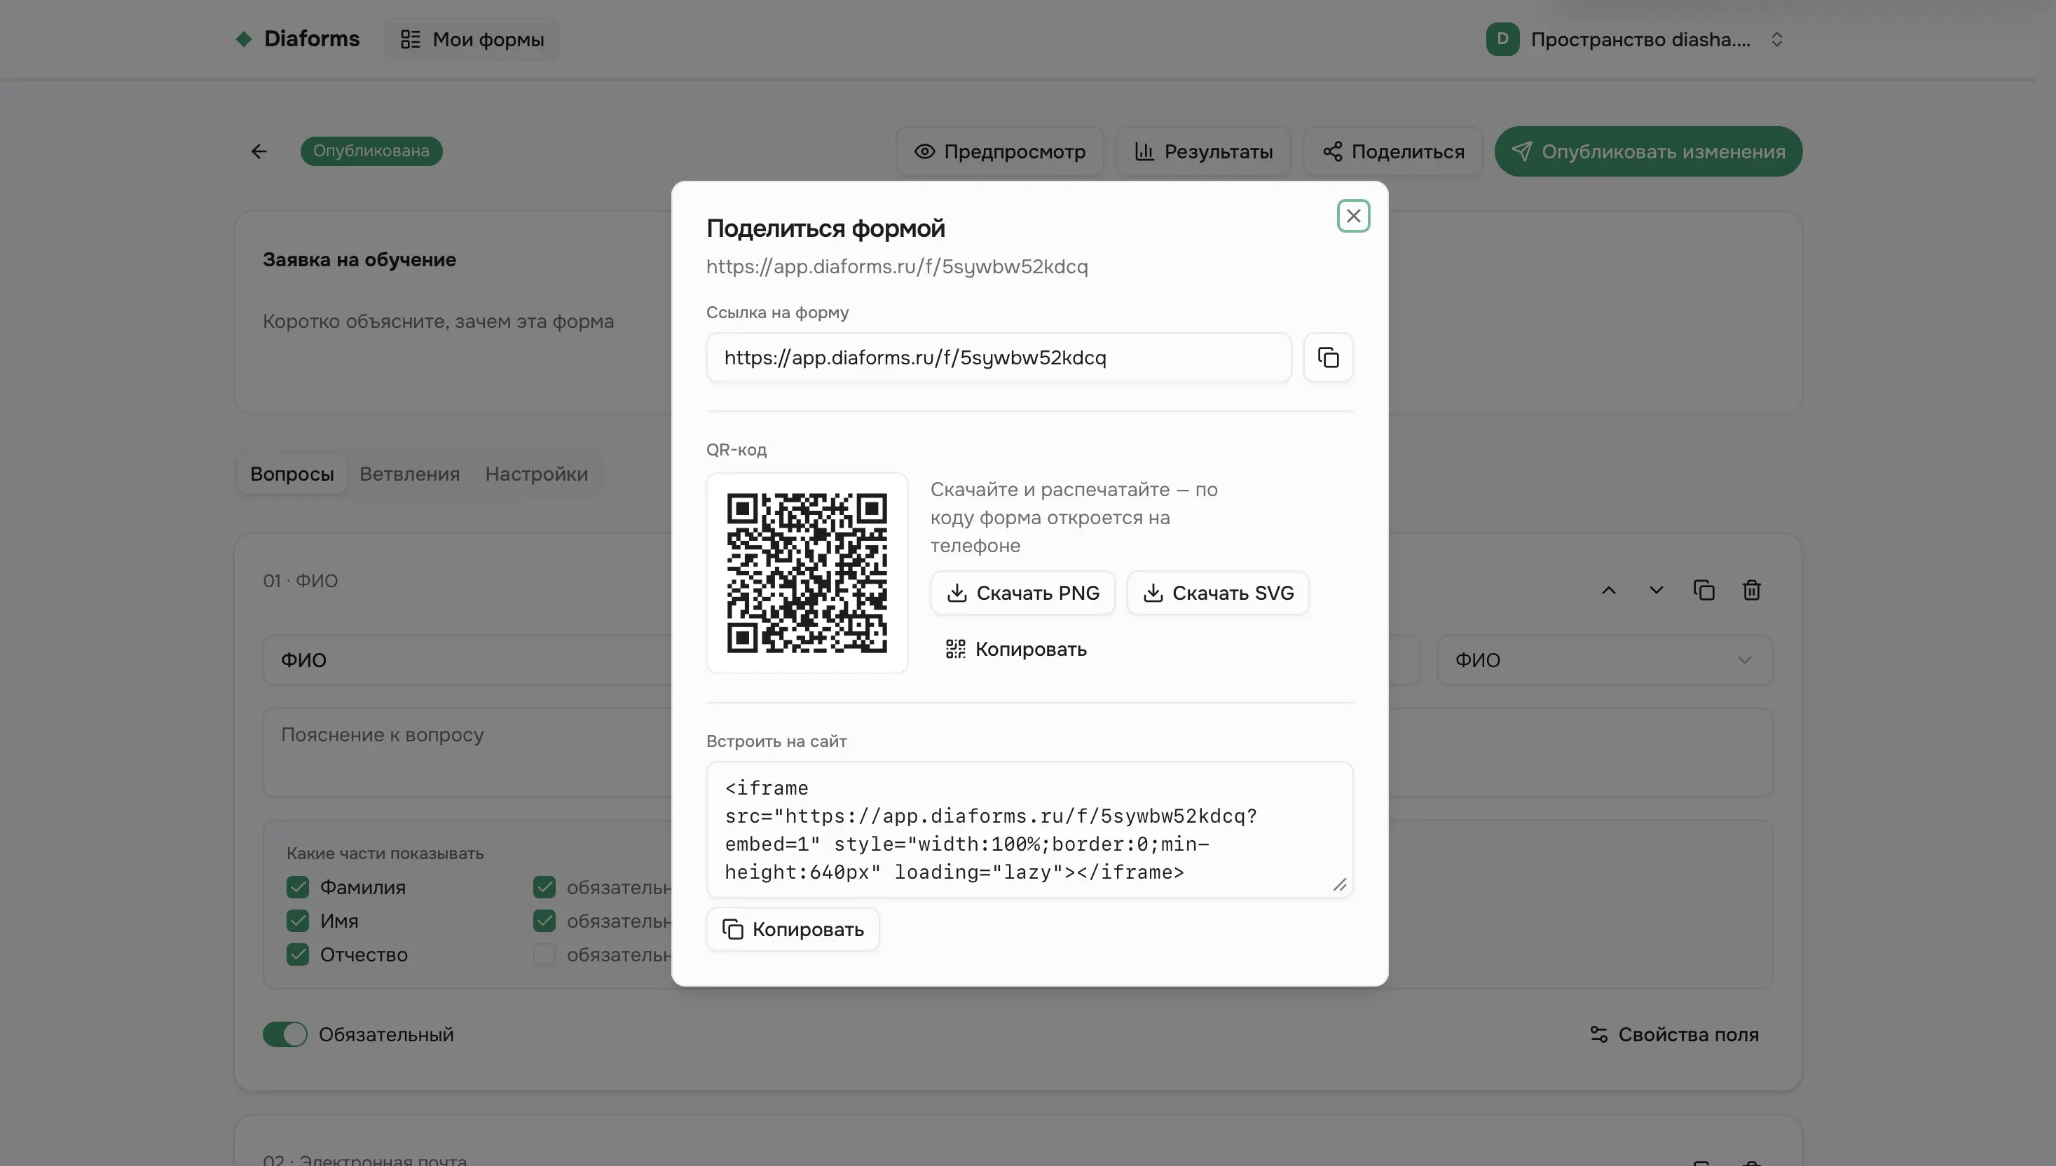Click the form title Заявка на обучение

coord(359,259)
